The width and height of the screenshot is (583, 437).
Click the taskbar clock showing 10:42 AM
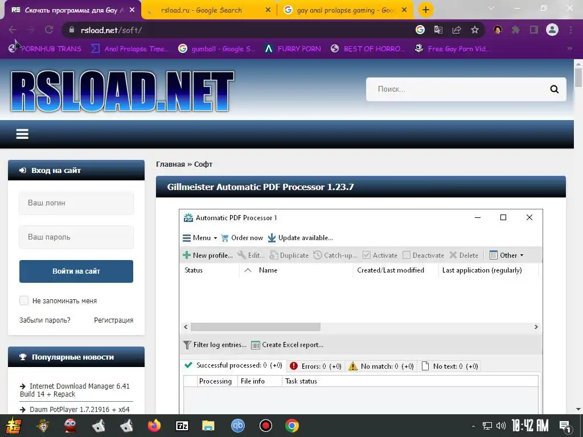point(530,426)
